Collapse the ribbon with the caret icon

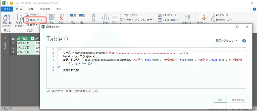pos(250,9)
